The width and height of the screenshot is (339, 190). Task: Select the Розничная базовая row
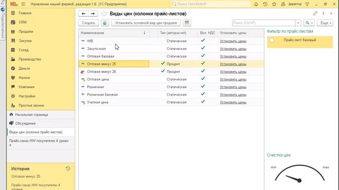pyautogui.click(x=171, y=94)
